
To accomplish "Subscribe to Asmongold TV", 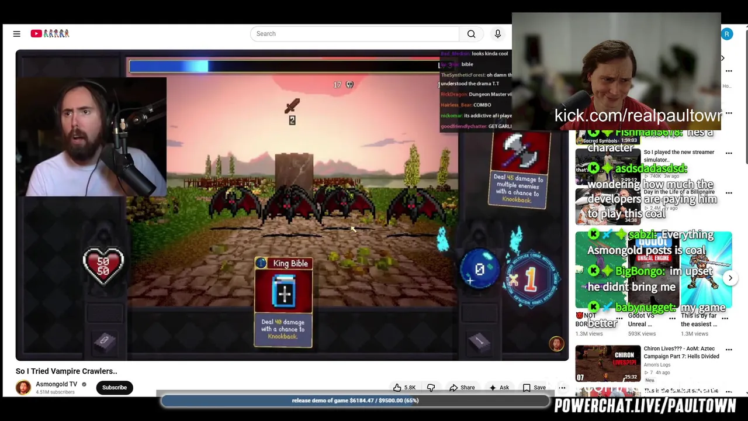I will [115, 388].
